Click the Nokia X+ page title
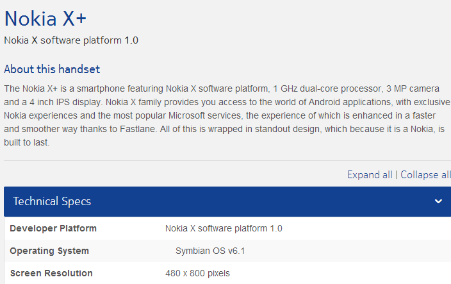Image resolution: width=451 pixels, height=284 pixels. pos(45,19)
